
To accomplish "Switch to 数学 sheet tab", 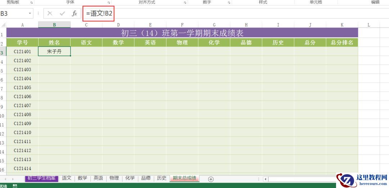I will point(82,178).
